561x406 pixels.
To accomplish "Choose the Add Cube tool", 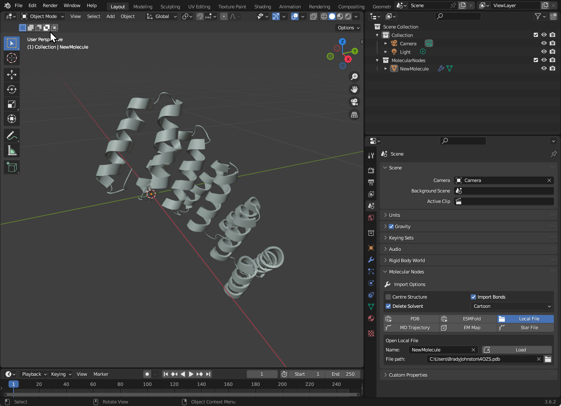I will coord(12,167).
